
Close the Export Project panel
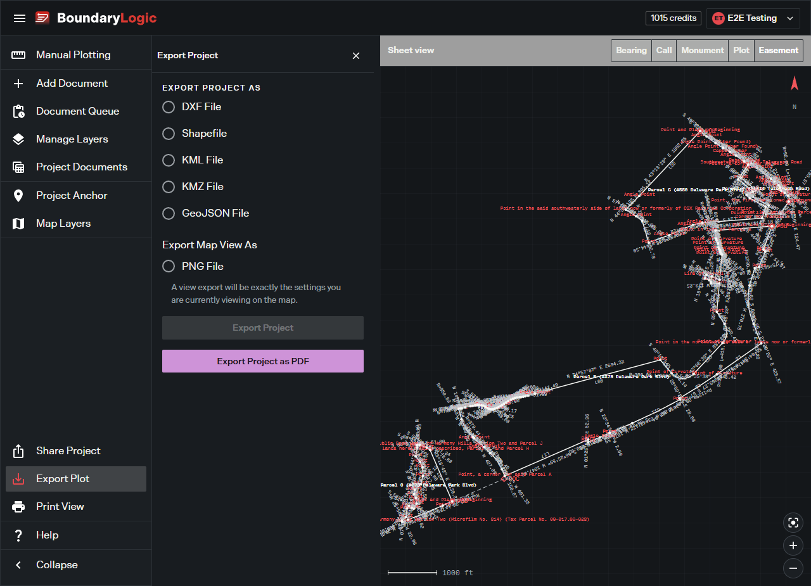(356, 56)
